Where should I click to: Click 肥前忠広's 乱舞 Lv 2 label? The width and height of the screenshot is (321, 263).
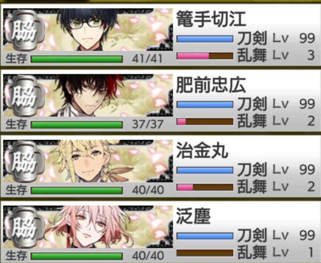pyautogui.click(x=276, y=121)
